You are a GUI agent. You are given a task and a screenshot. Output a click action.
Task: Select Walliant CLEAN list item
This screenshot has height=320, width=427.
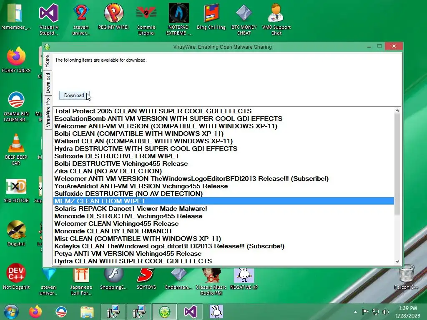click(x=224, y=141)
